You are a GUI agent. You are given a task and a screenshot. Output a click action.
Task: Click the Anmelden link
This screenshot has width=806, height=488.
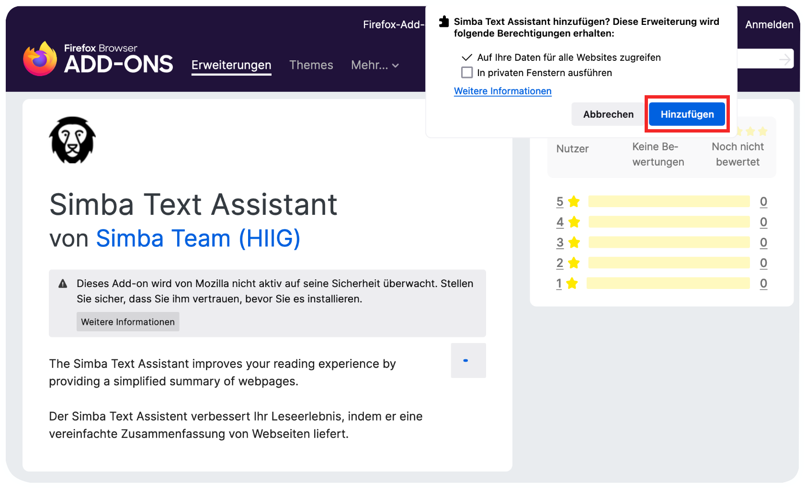tap(769, 25)
